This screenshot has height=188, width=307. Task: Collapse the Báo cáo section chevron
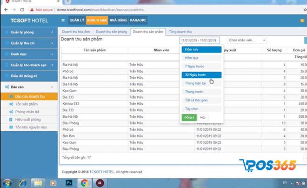(52, 87)
